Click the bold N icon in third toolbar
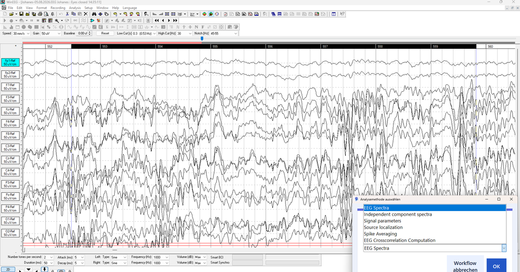Screen dimensions: 520x272 197,27
